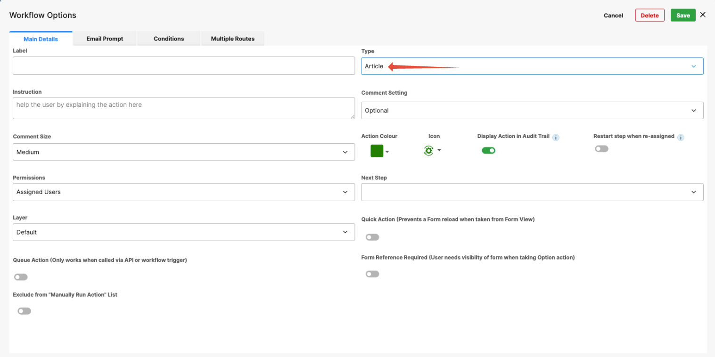Turn on the Quick Action toggle

pos(372,237)
